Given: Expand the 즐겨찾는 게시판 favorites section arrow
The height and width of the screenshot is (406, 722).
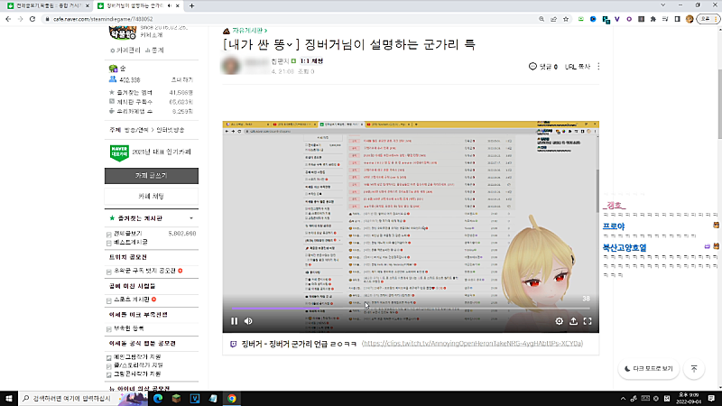Looking at the screenshot, I should (190, 218).
